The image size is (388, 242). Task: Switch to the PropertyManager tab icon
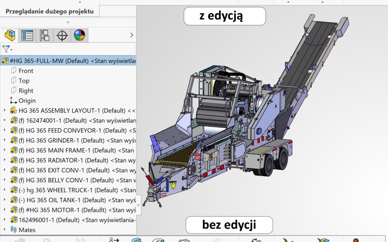[x=27, y=35]
